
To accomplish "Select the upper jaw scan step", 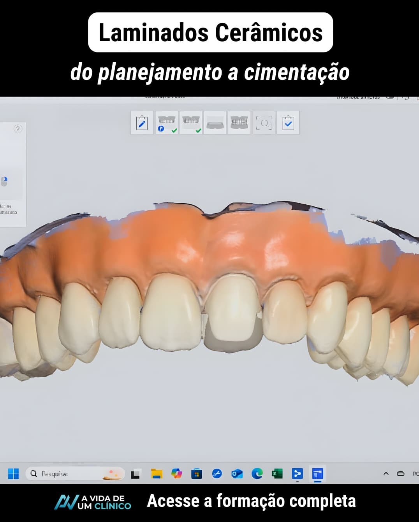I will pyautogui.click(x=191, y=123).
